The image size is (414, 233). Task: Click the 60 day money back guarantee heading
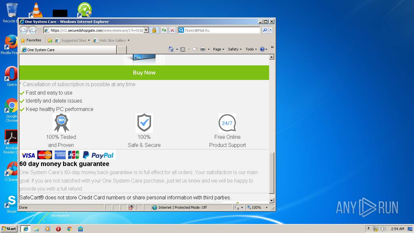[x=64, y=164]
